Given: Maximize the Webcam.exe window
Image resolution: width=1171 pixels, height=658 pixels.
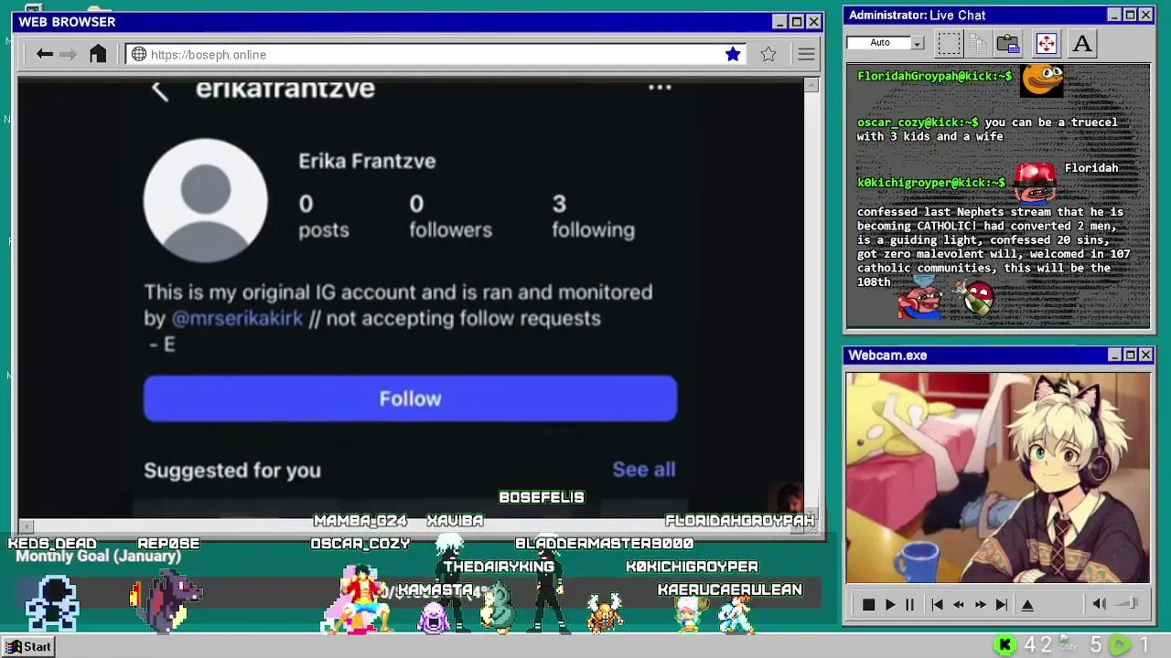Looking at the screenshot, I should 1131,355.
